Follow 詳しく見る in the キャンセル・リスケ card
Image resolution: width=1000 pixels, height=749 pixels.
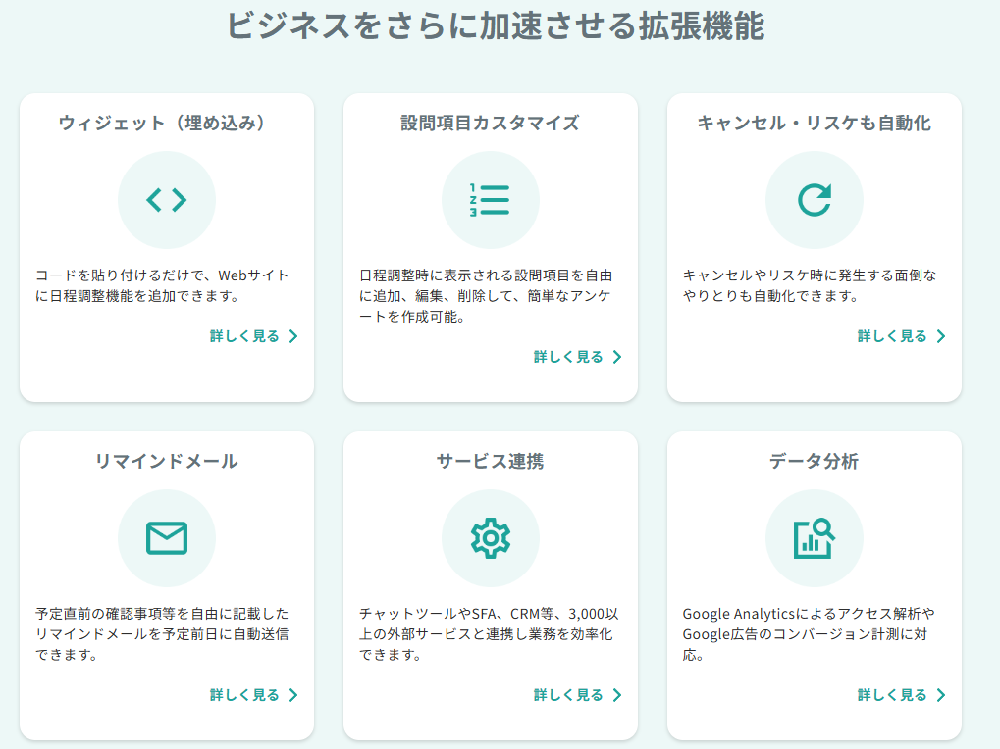coord(901,336)
